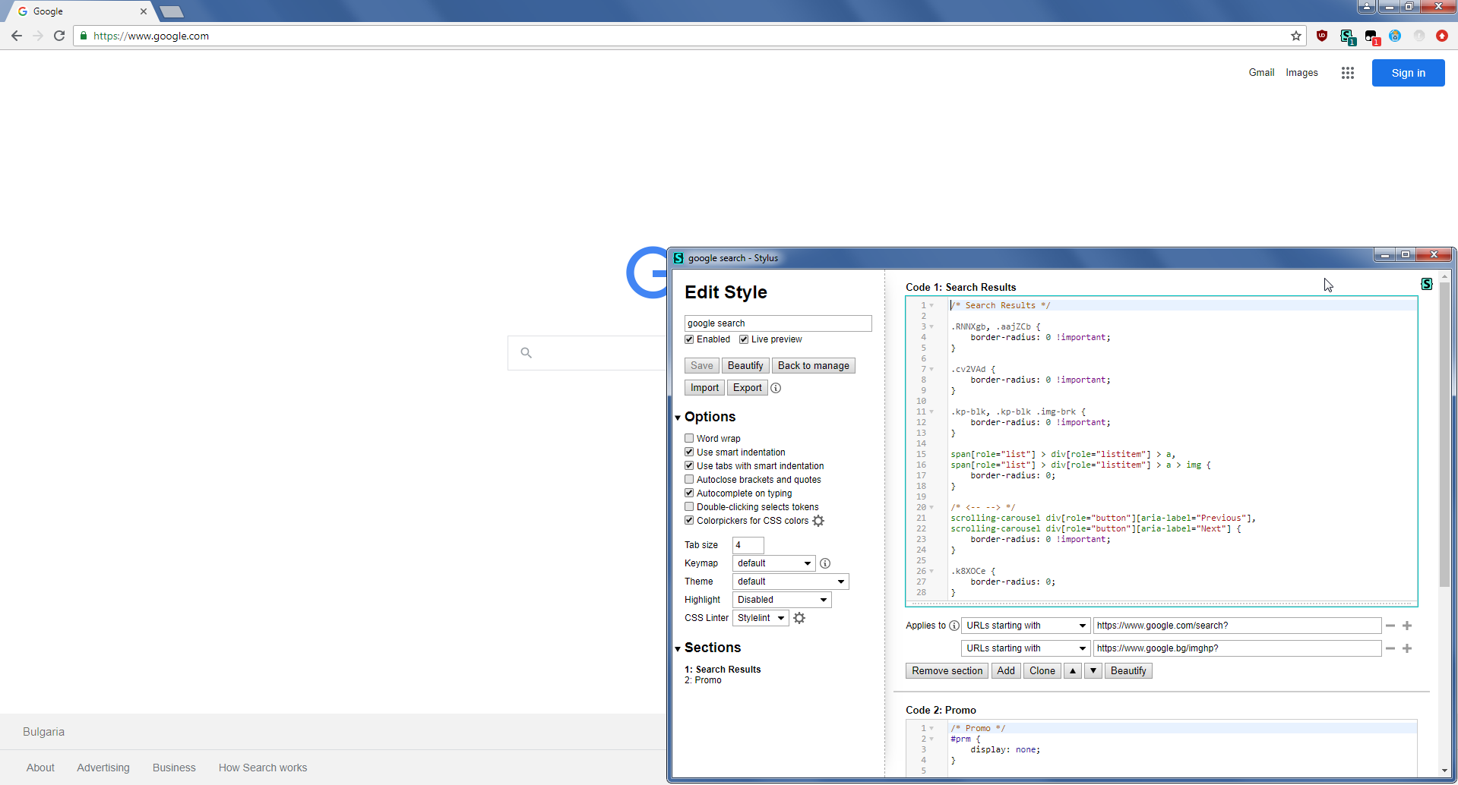The height and width of the screenshot is (785, 1458).
Task: Remove the google.com/search URL with minus icon
Action: [1390, 626]
